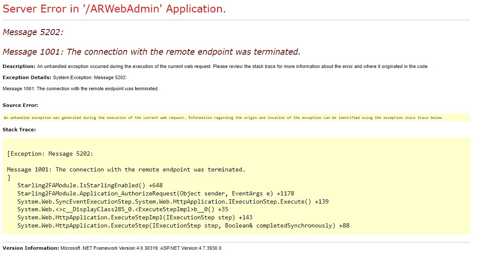Click the bold 'Stack Trace:' label
The height and width of the screenshot is (260, 484).
pos(19,129)
